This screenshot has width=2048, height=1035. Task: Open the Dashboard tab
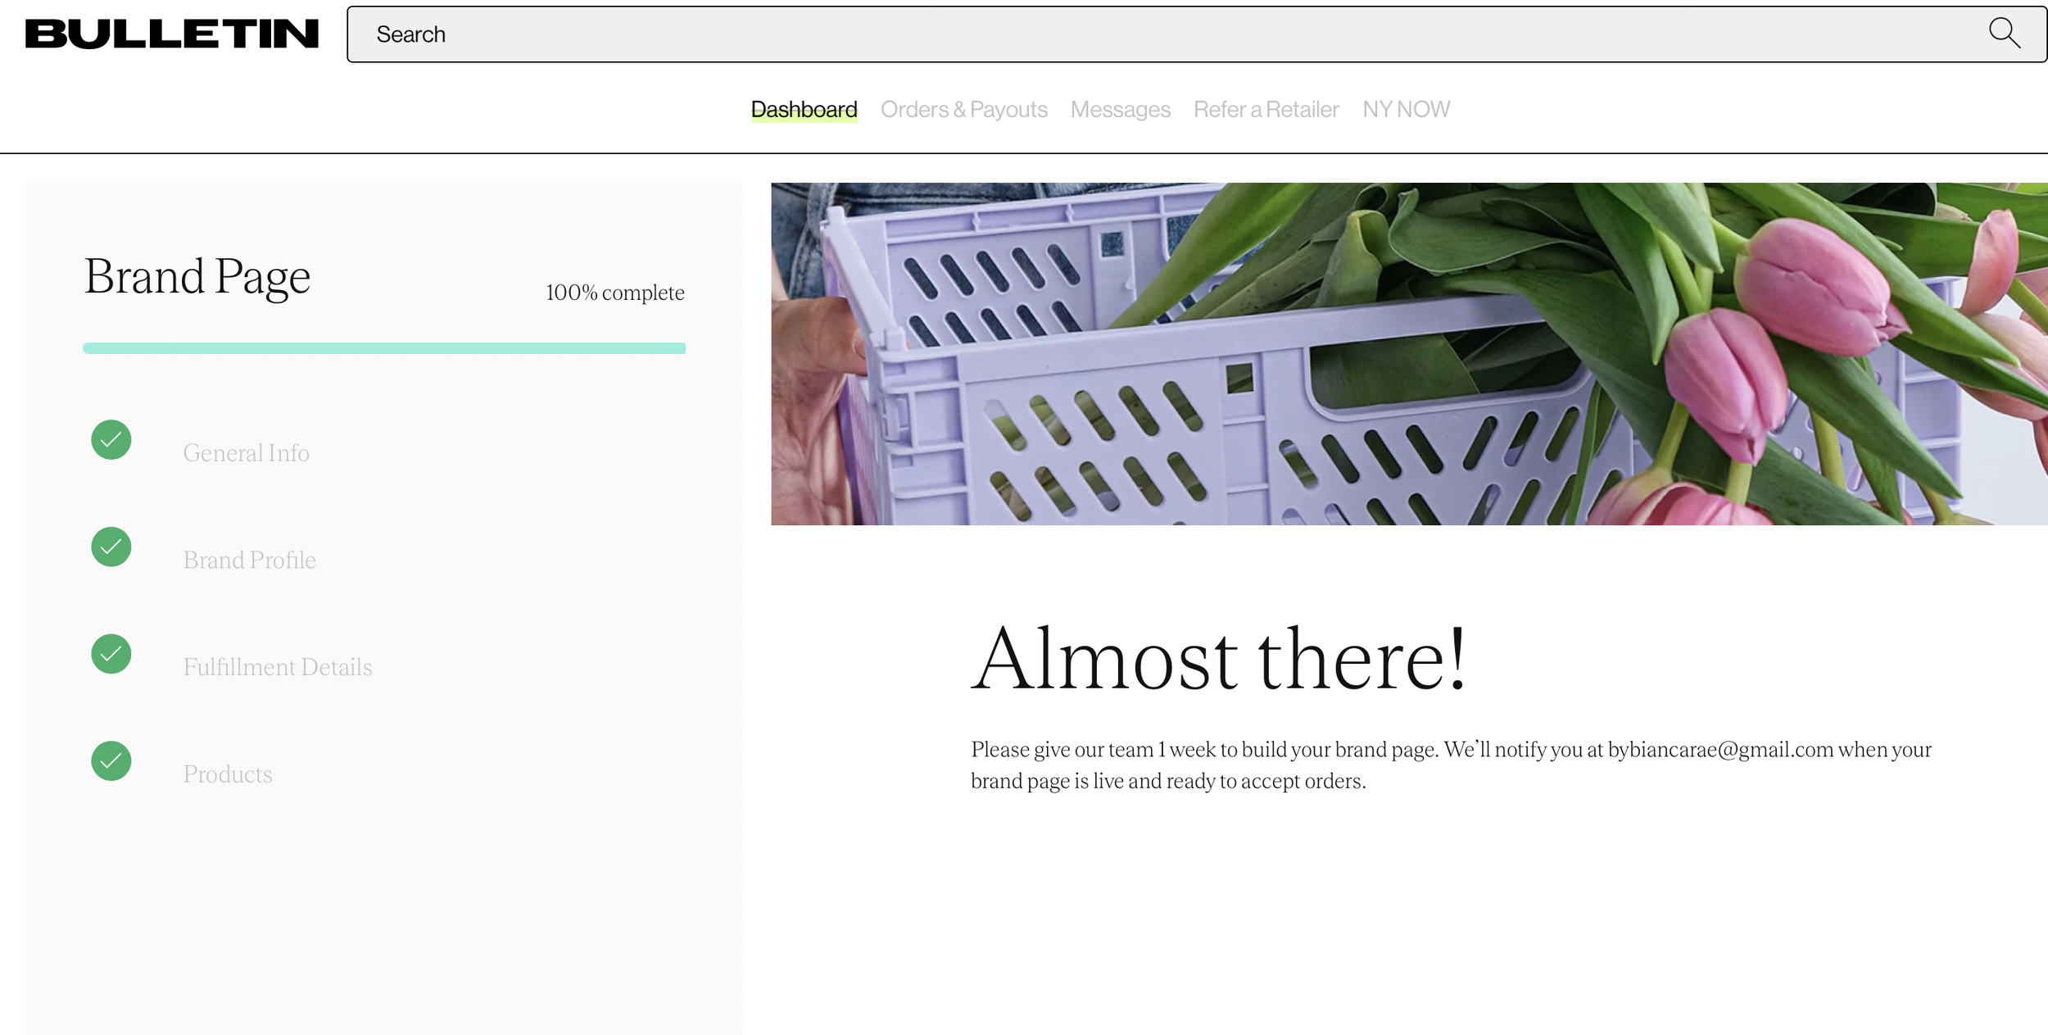[804, 109]
